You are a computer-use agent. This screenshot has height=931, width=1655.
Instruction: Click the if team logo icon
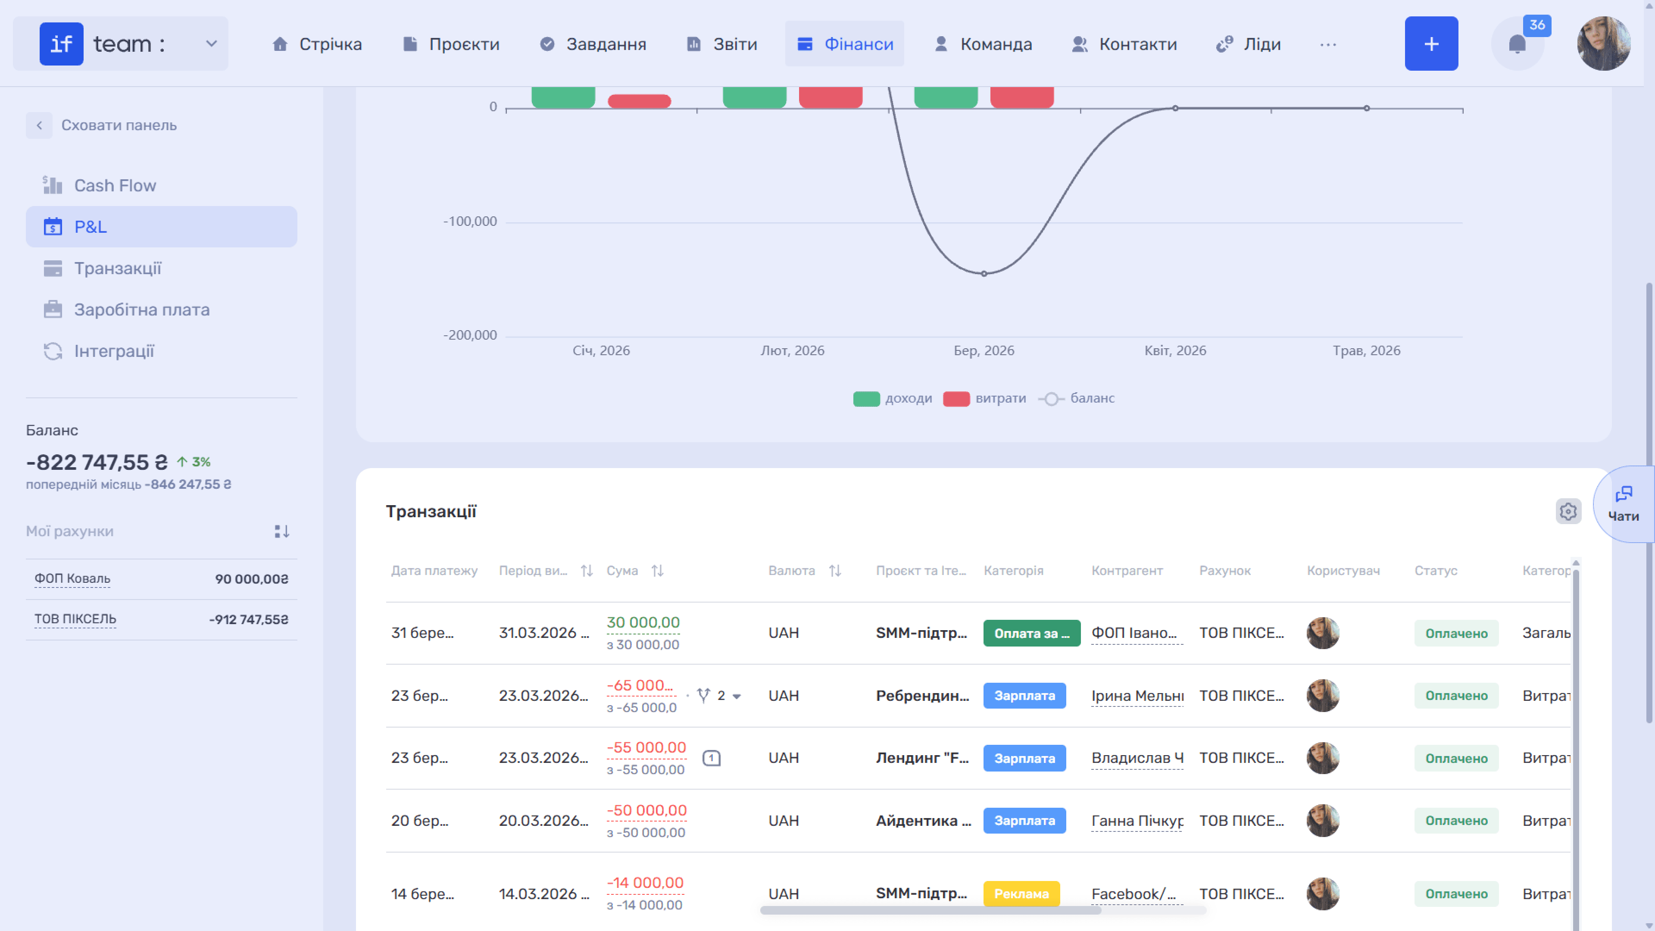(61, 44)
